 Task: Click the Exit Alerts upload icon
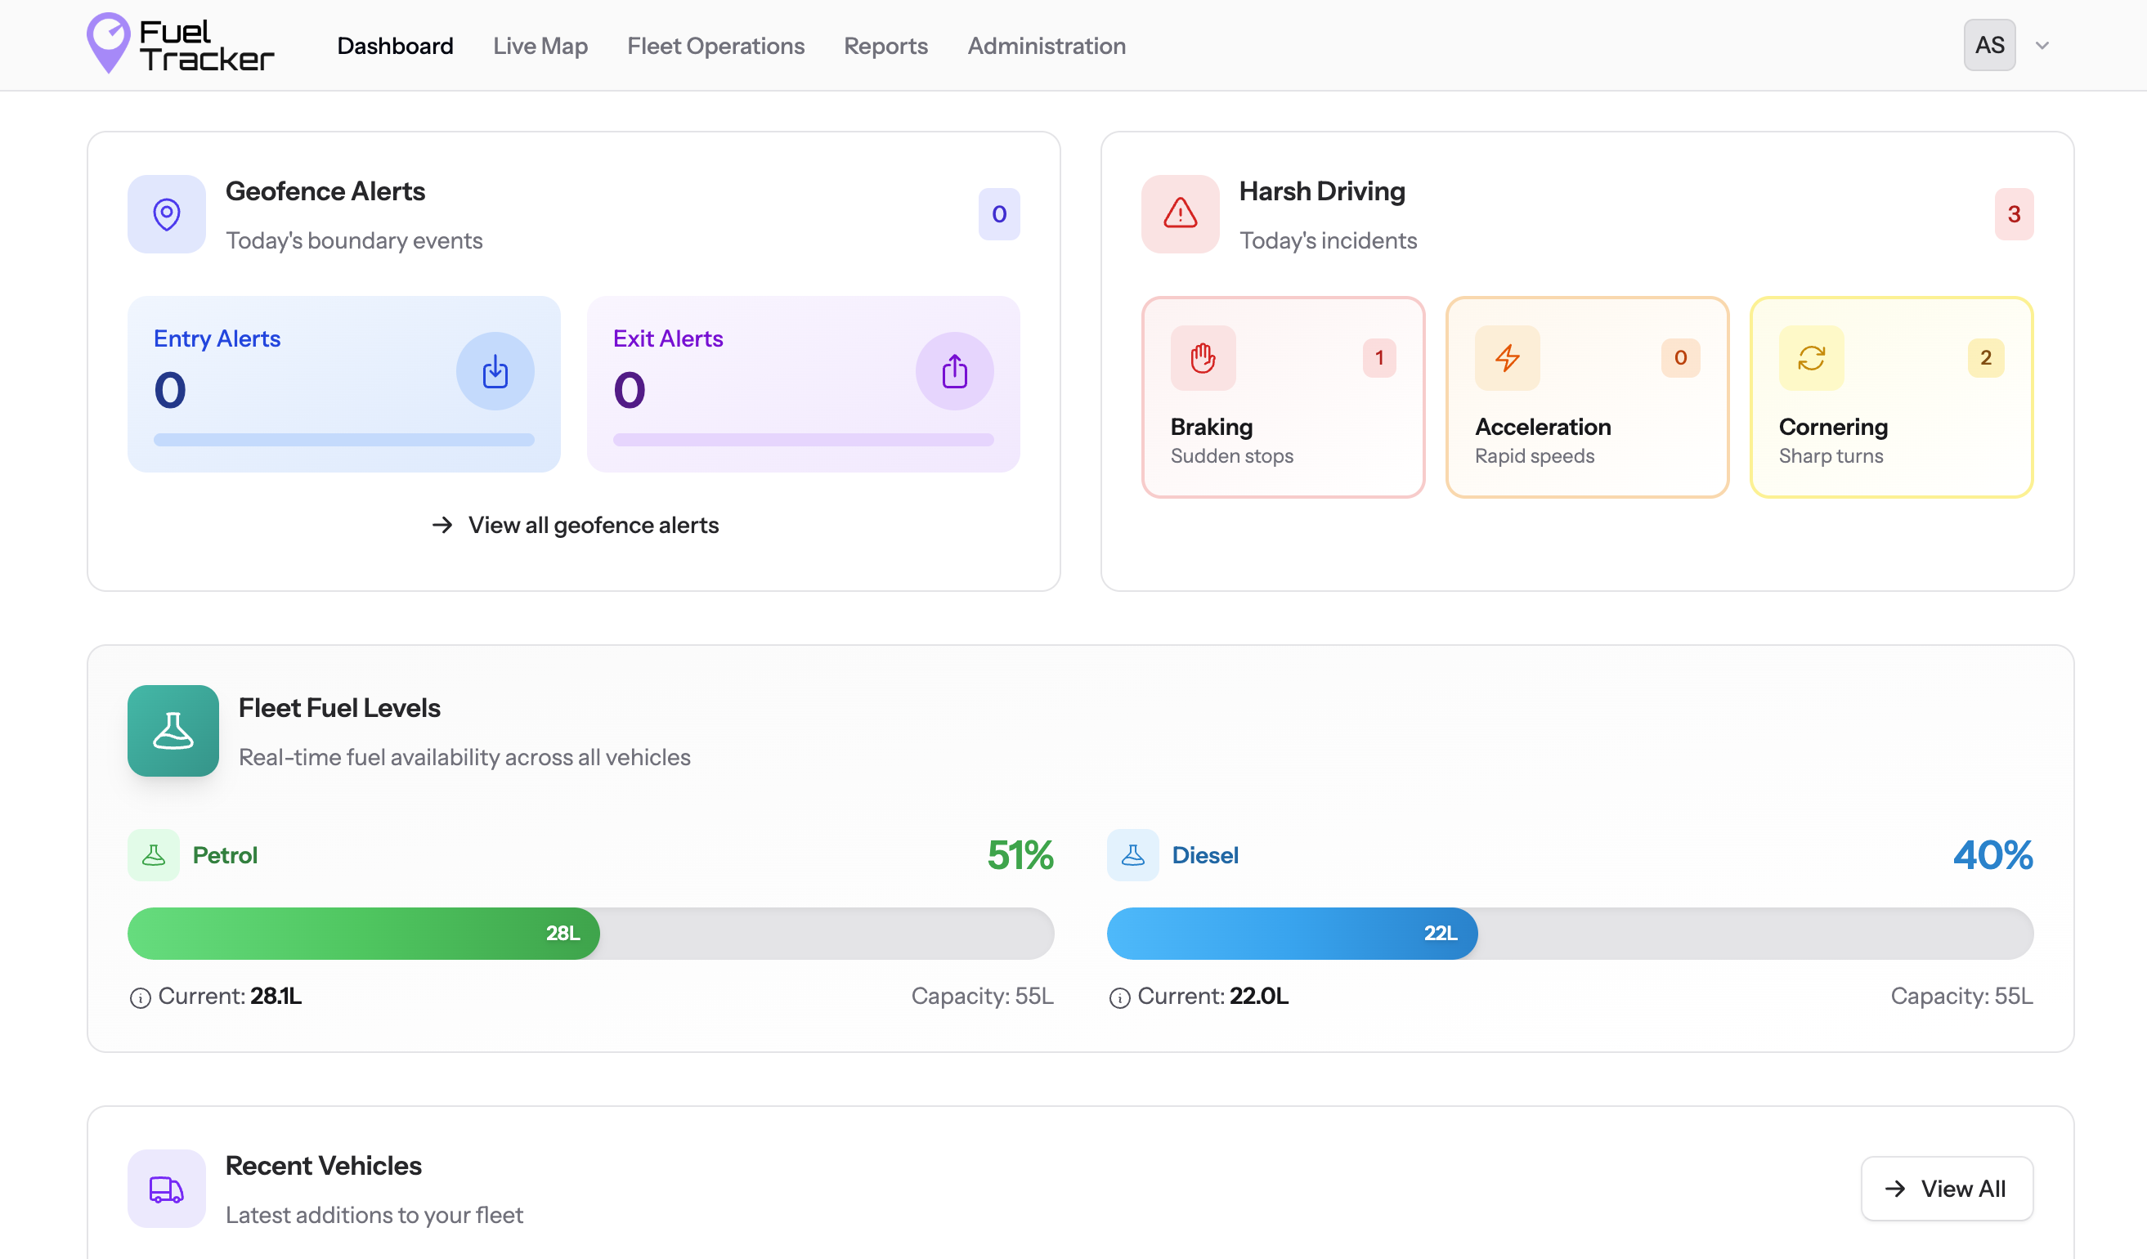tap(954, 371)
